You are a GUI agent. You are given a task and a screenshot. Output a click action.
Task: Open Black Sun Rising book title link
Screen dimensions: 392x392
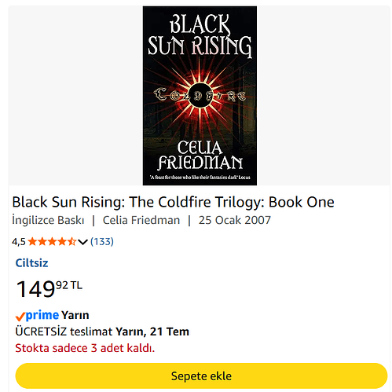pyautogui.click(x=173, y=202)
